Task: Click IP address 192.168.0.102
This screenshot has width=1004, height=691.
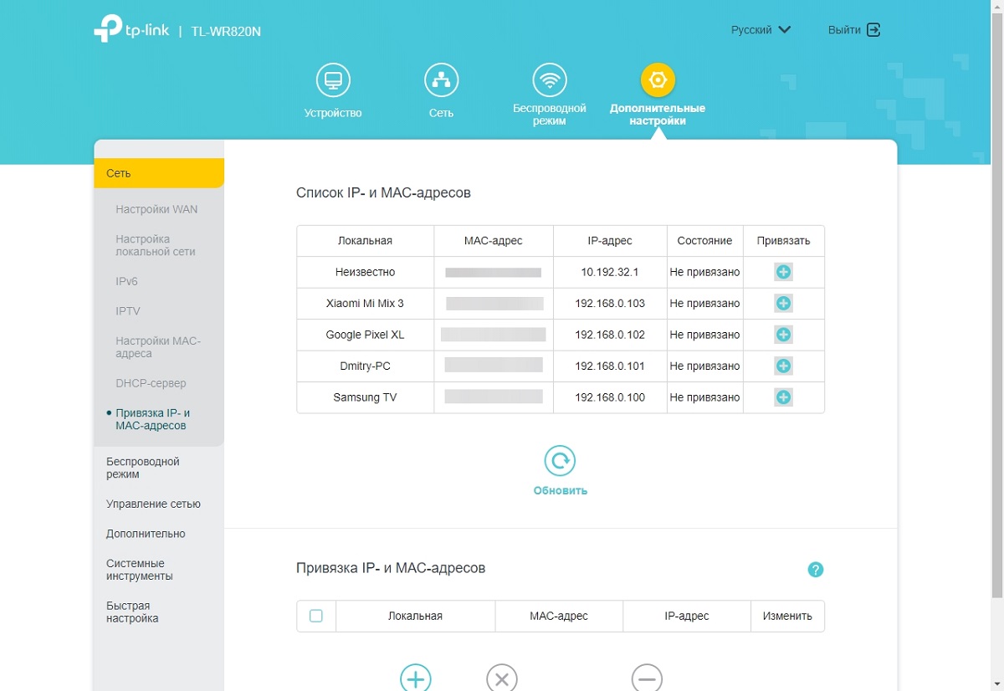Action: point(610,335)
